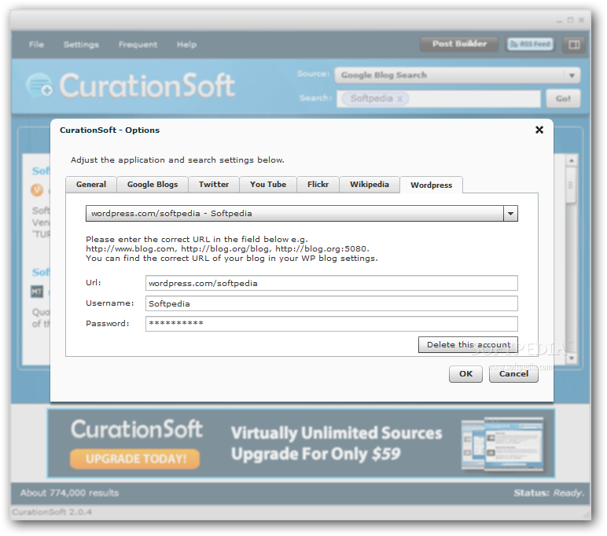
Task: Open the Settings menu
Action: coord(81,45)
